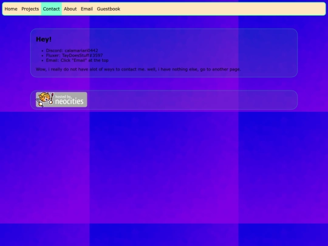Go to the Projects page
This screenshot has height=246, width=328.
[x=30, y=9]
